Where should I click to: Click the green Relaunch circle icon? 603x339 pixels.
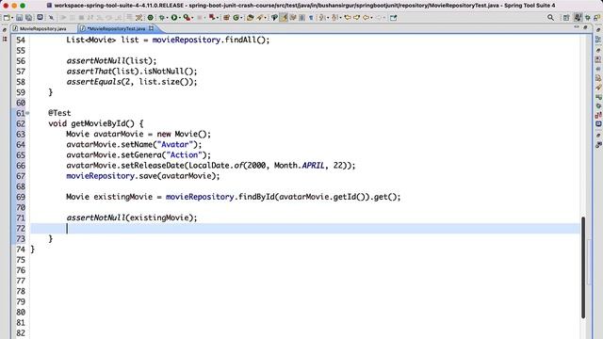coord(151,18)
